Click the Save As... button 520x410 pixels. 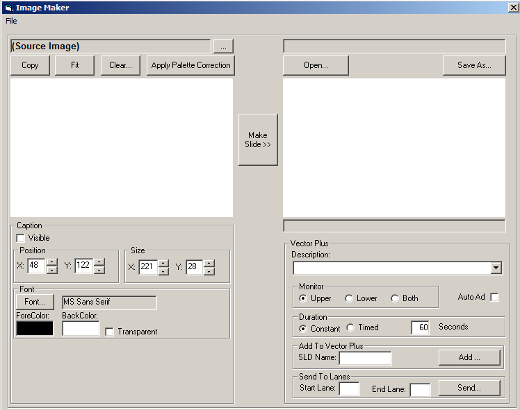[x=474, y=65]
